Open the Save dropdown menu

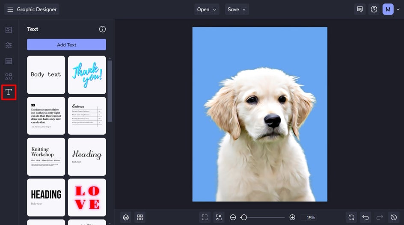[237, 9]
